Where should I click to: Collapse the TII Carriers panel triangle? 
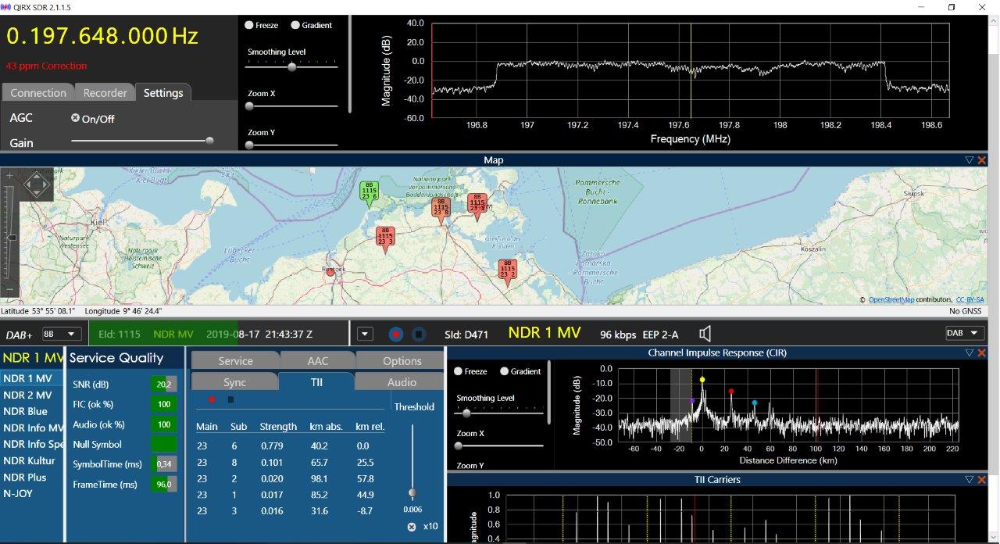[x=969, y=480]
